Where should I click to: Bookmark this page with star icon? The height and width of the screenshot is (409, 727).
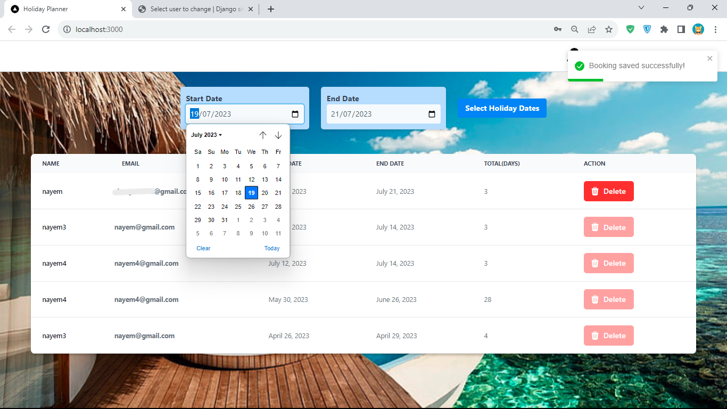tap(609, 29)
